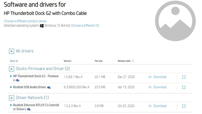Expand details arrow for Realtek USB Audio Driver
Image resolution: width=202 pixels, height=114 pixels.
coord(11,87)
